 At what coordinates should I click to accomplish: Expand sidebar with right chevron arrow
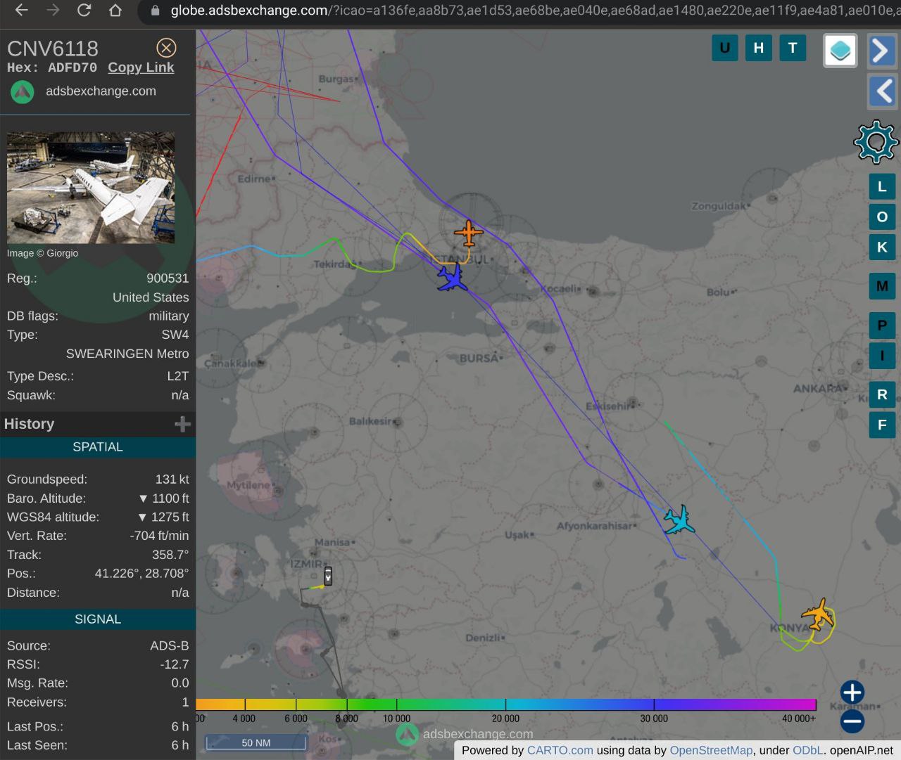click(881, 51)
